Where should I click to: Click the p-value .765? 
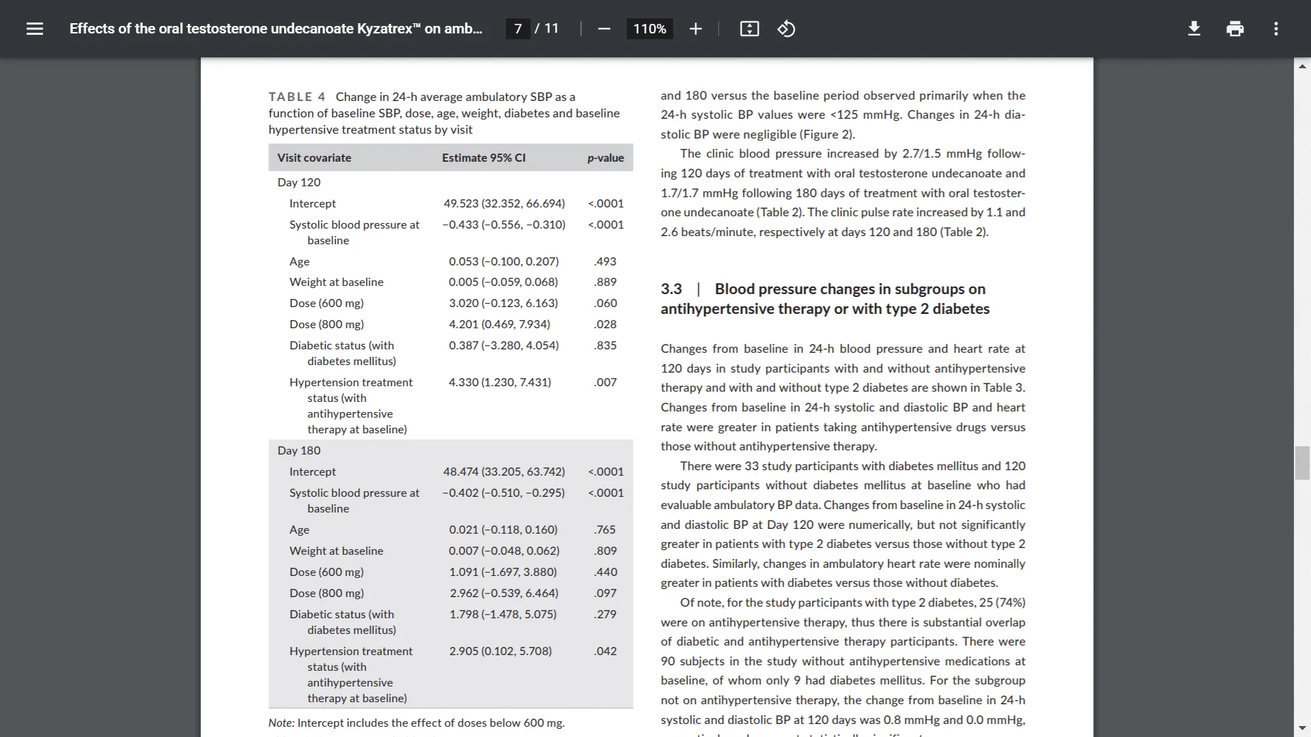click(x=605, y=530)
